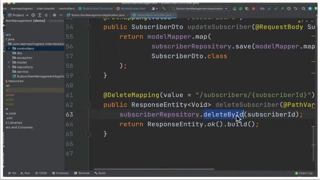Start debugging with the green bug icon

[240, 9]
